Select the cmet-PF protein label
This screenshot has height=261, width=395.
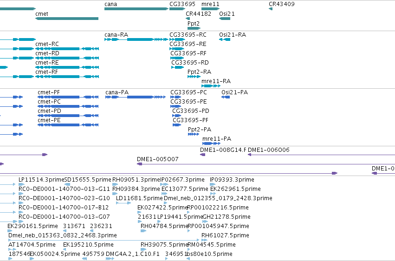(x=49, y=92)
